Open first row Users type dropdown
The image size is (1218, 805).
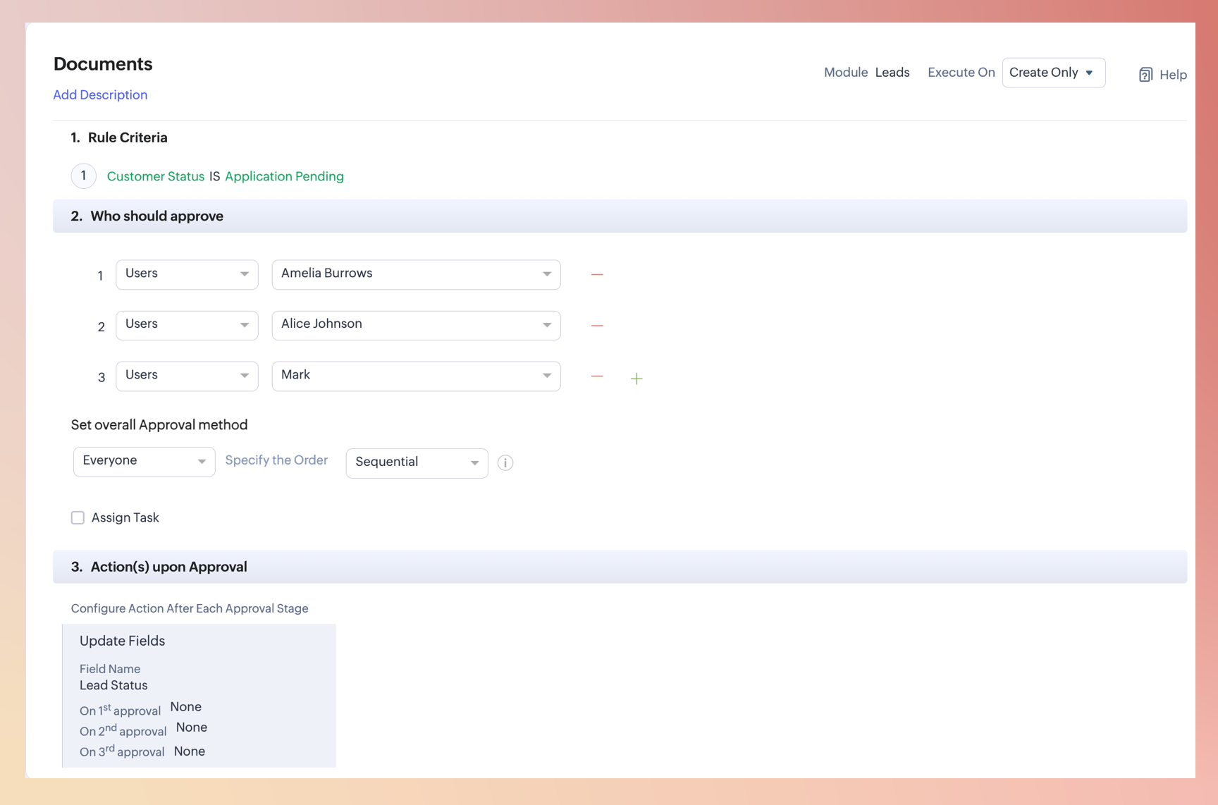click(x=187, y=274)
